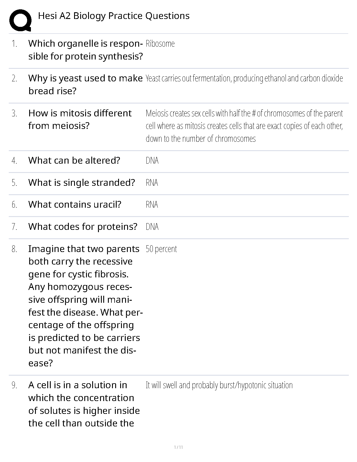Click the question about yeast making bread rise
This screenshot has width=357, height=462.
pyautogui.click(x=85, y=85)
